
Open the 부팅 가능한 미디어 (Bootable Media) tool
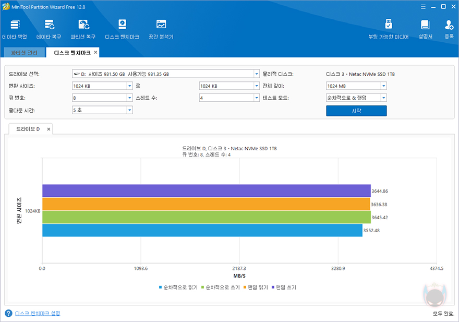point(389,29)
